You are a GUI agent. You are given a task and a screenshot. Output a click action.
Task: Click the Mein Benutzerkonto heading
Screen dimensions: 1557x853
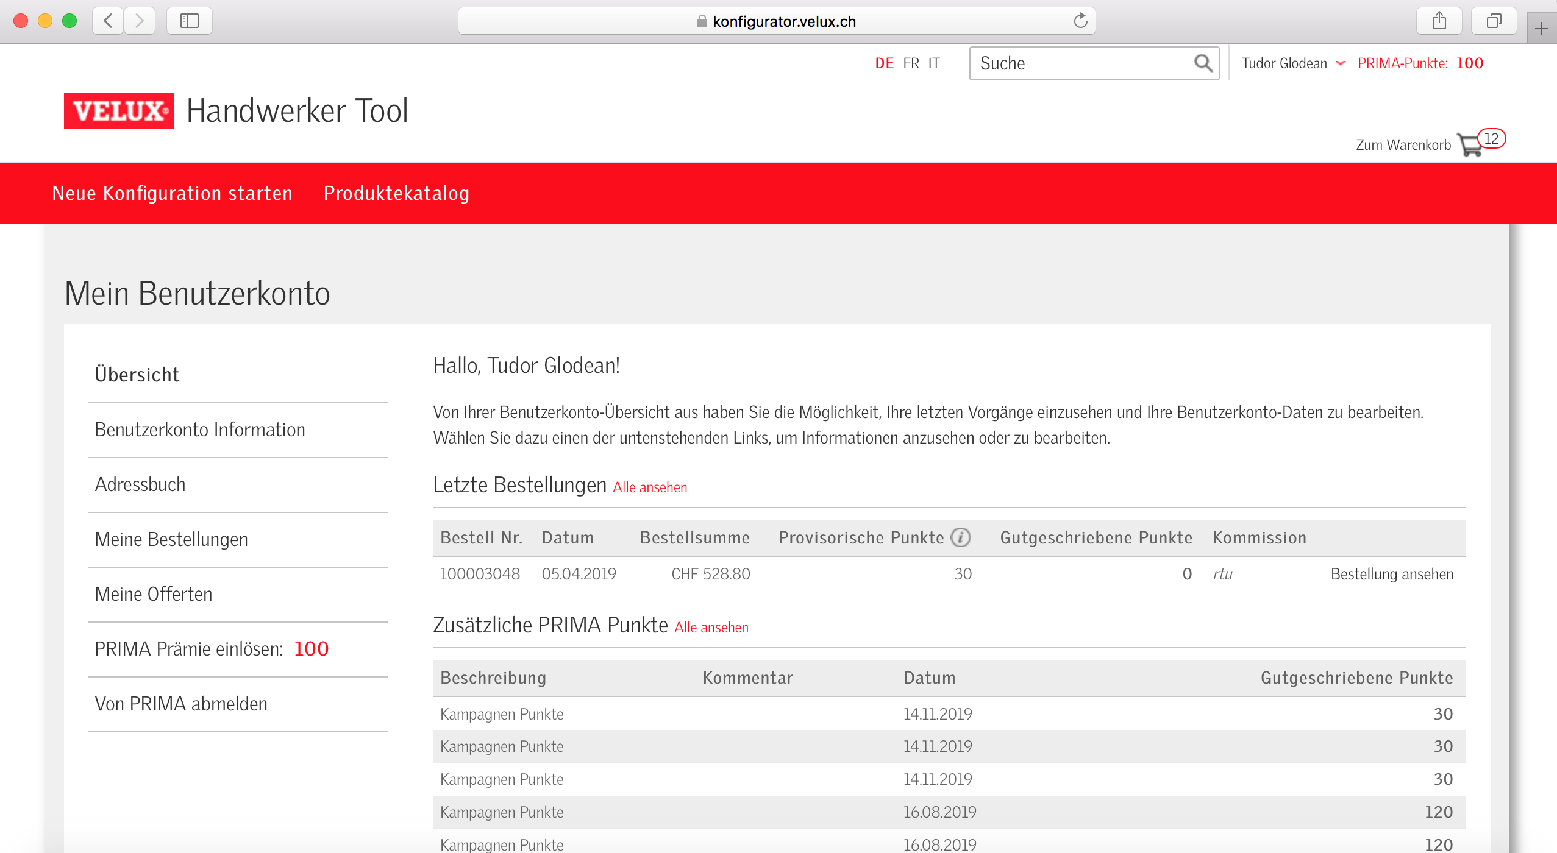[198, 293]
